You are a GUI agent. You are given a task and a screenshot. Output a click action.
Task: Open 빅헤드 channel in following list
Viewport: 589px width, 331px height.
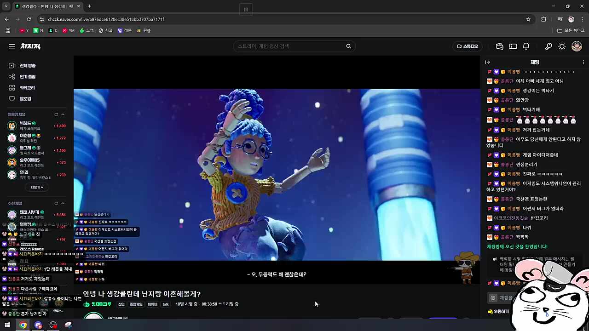tap(37, 126)
